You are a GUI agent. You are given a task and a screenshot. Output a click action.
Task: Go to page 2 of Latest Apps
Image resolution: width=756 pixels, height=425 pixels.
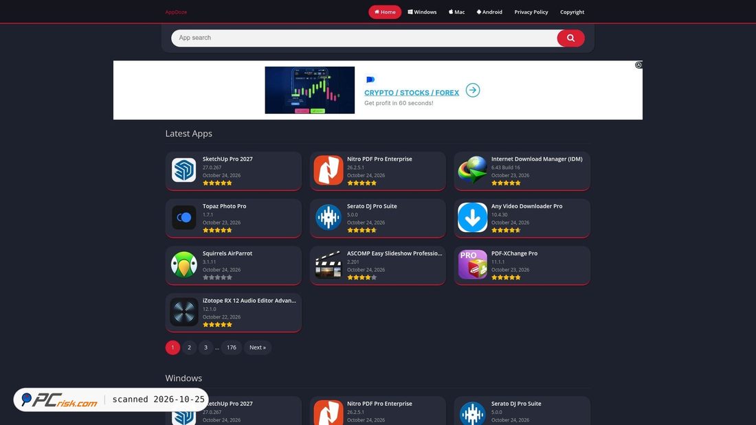coord(189,347)
